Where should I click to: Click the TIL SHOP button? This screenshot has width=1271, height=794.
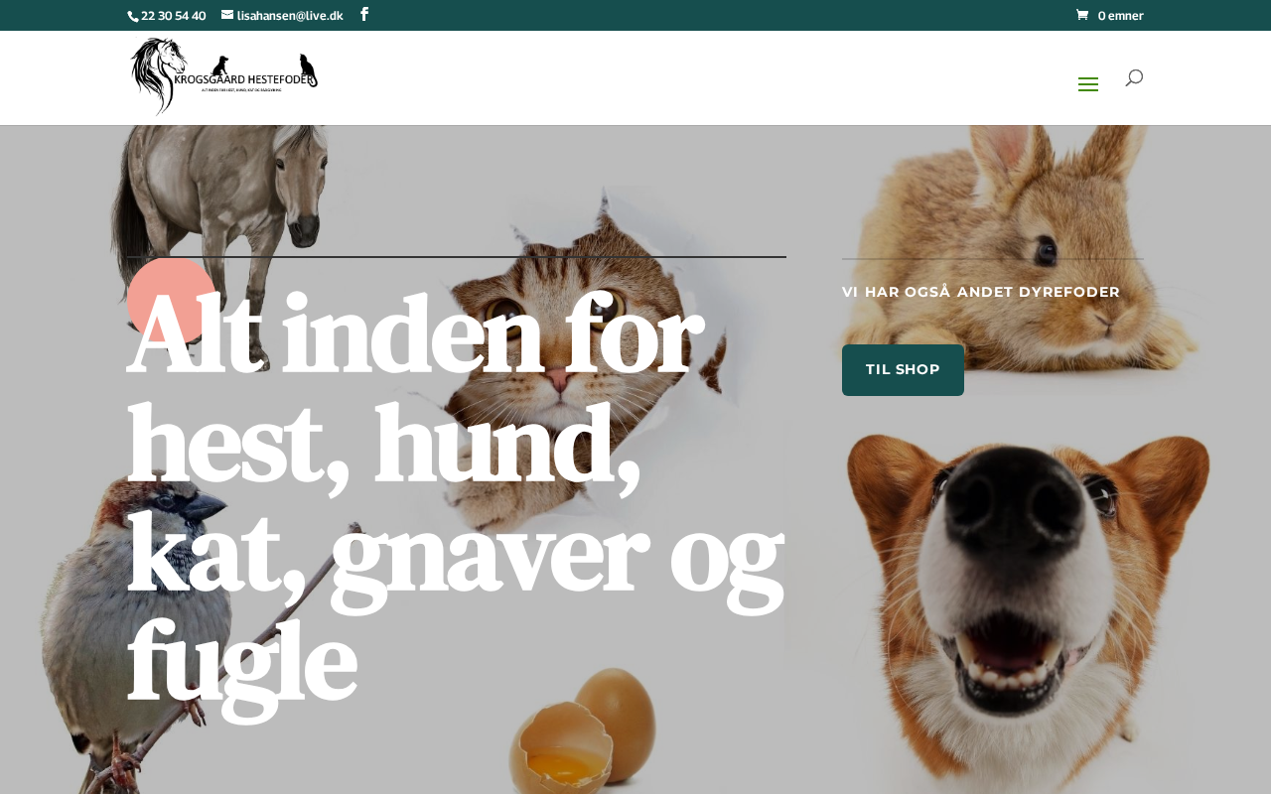903,370
